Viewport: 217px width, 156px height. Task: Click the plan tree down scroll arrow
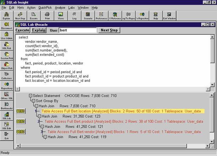pyautogui.click(x=212, y=141)
